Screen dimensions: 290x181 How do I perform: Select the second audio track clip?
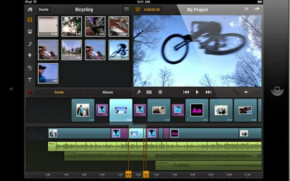click(x=163, y=156)
